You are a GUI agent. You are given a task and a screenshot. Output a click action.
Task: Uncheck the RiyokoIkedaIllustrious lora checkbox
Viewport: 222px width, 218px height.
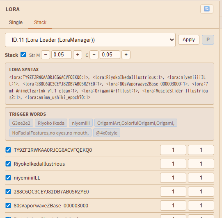pos(8,164)
